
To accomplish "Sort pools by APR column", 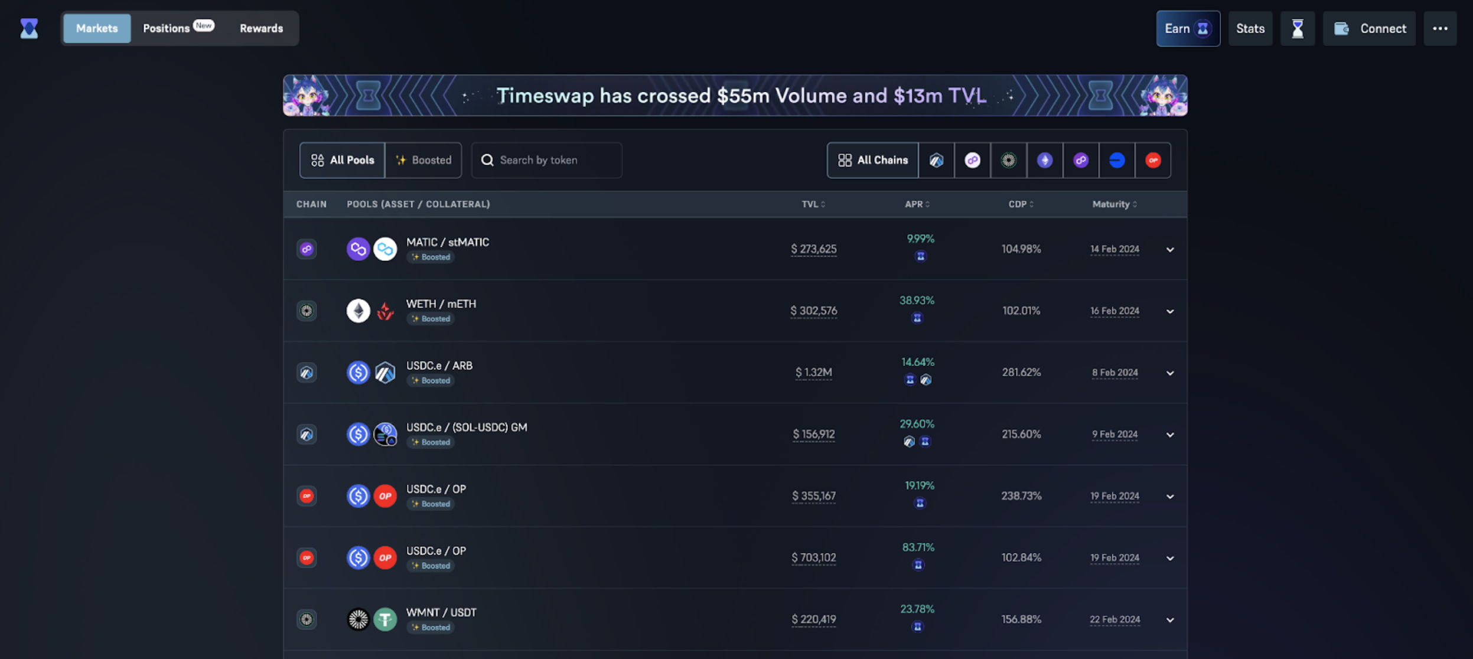I will [x=917, y=204].
